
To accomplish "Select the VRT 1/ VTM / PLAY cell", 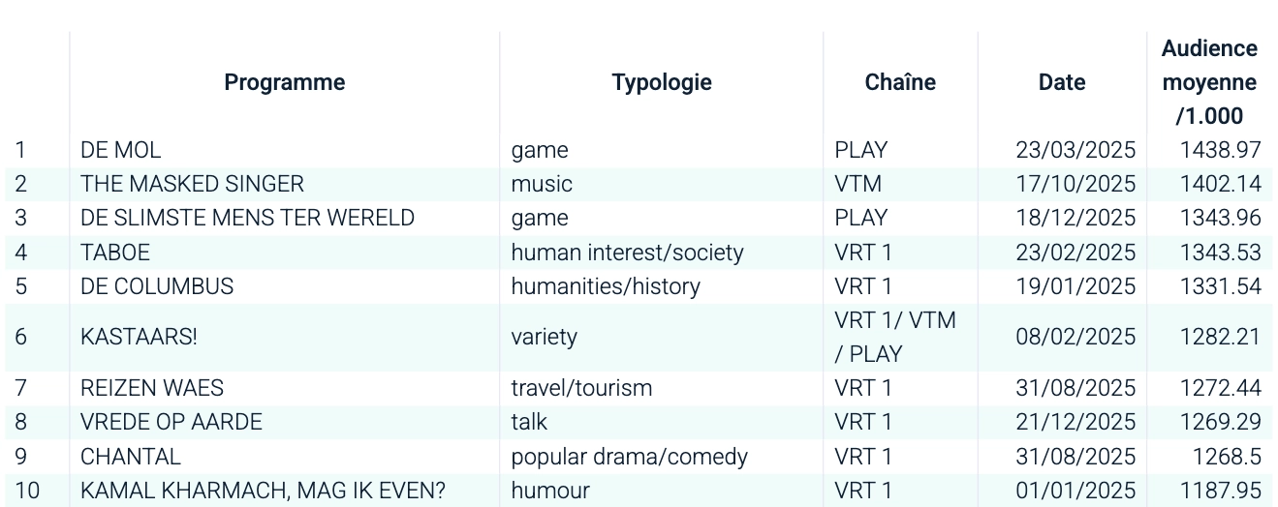I will click(x=895, y=337).
